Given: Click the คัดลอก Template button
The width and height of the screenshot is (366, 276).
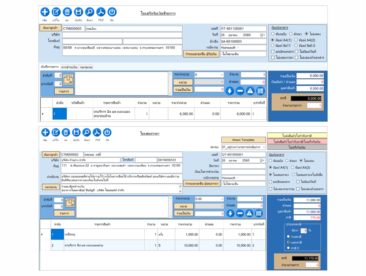Looking at the screenshot, I should 243,140.
